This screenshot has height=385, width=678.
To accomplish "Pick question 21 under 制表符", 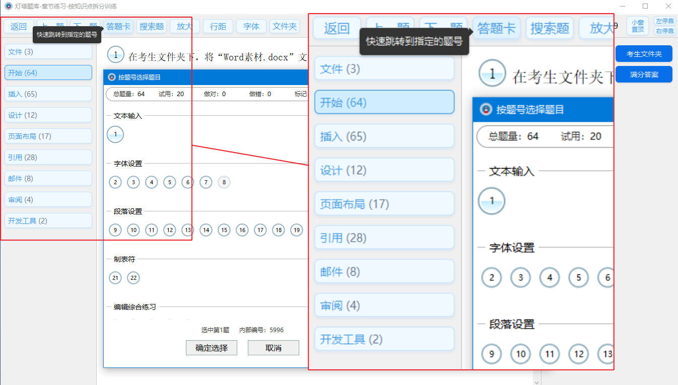I will click(115, 277).
